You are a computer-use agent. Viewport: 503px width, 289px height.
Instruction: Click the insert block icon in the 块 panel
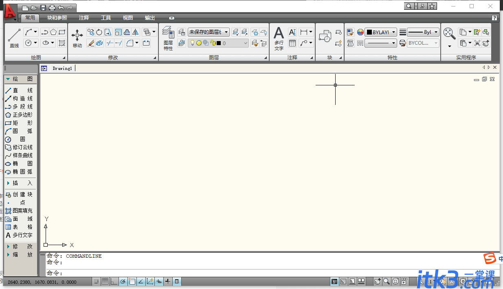325,37
